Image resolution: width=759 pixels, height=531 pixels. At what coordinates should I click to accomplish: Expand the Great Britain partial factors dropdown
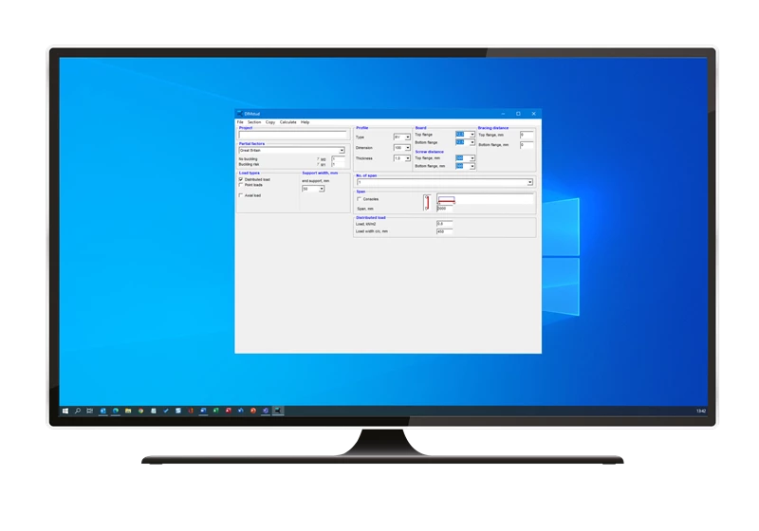[x=342, y=150]
